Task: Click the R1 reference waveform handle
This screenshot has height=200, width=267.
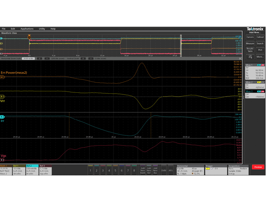Action: point(2,97)
